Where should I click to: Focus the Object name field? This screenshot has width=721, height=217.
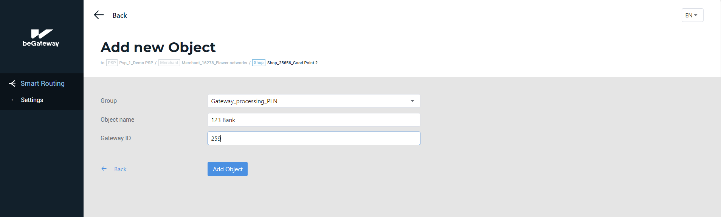point(313,120)
